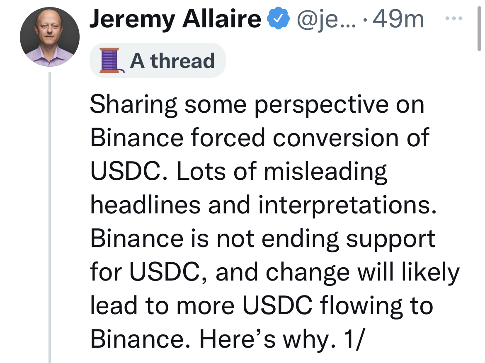Click the vertical thread connector line

(x=49, y=215)
